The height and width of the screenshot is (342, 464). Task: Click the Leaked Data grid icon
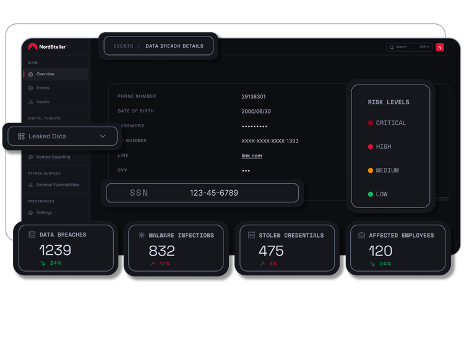[21, 136]
